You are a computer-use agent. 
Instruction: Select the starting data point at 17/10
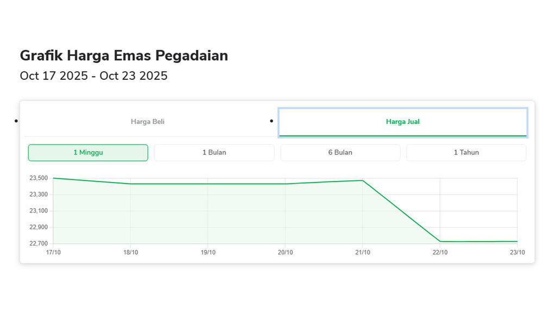click(53, 178)
